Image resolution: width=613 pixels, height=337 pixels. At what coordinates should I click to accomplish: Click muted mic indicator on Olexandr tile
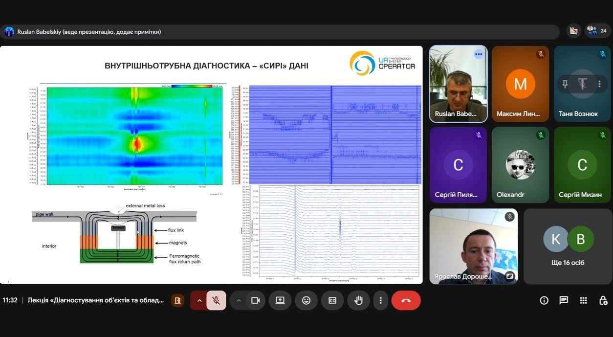(541, 135)
